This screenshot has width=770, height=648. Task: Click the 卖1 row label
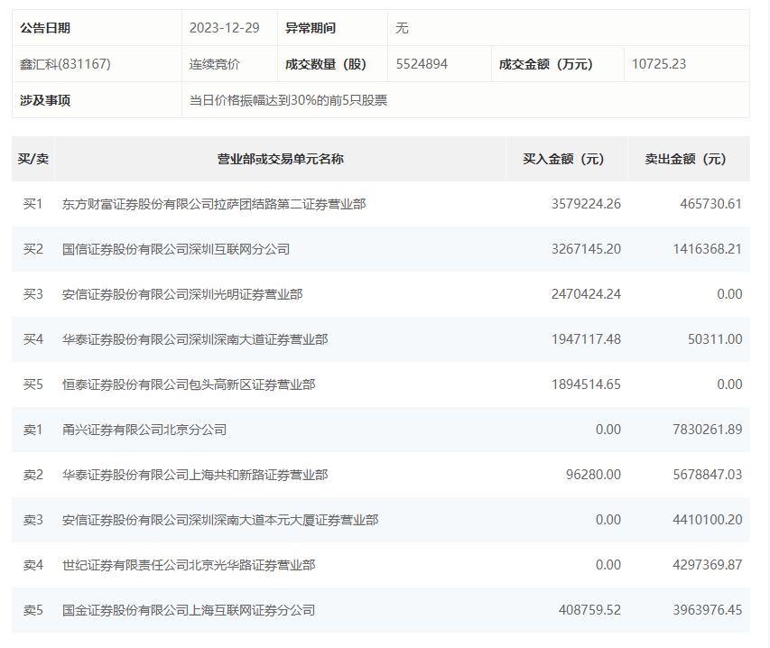click(x=33, y=430)
